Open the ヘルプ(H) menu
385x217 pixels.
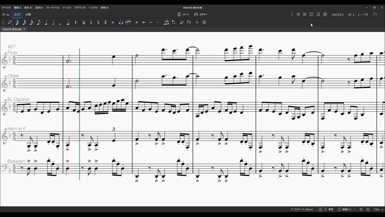coord(93,8)
